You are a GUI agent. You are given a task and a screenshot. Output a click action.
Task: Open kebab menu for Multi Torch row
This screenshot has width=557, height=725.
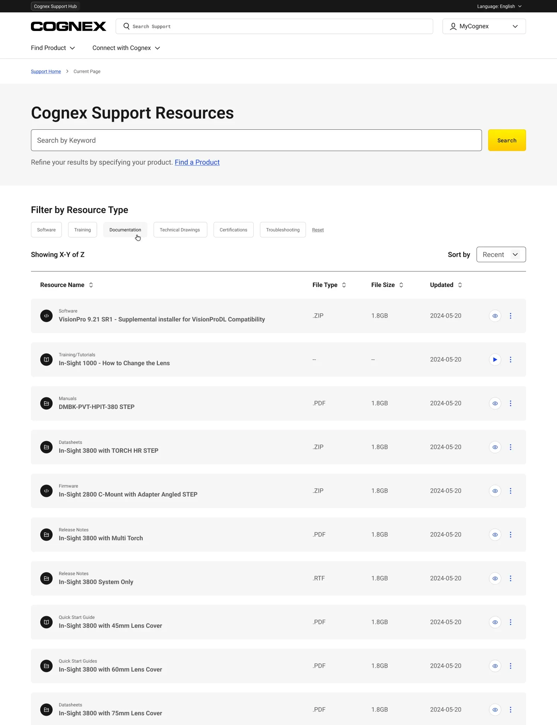511,534
